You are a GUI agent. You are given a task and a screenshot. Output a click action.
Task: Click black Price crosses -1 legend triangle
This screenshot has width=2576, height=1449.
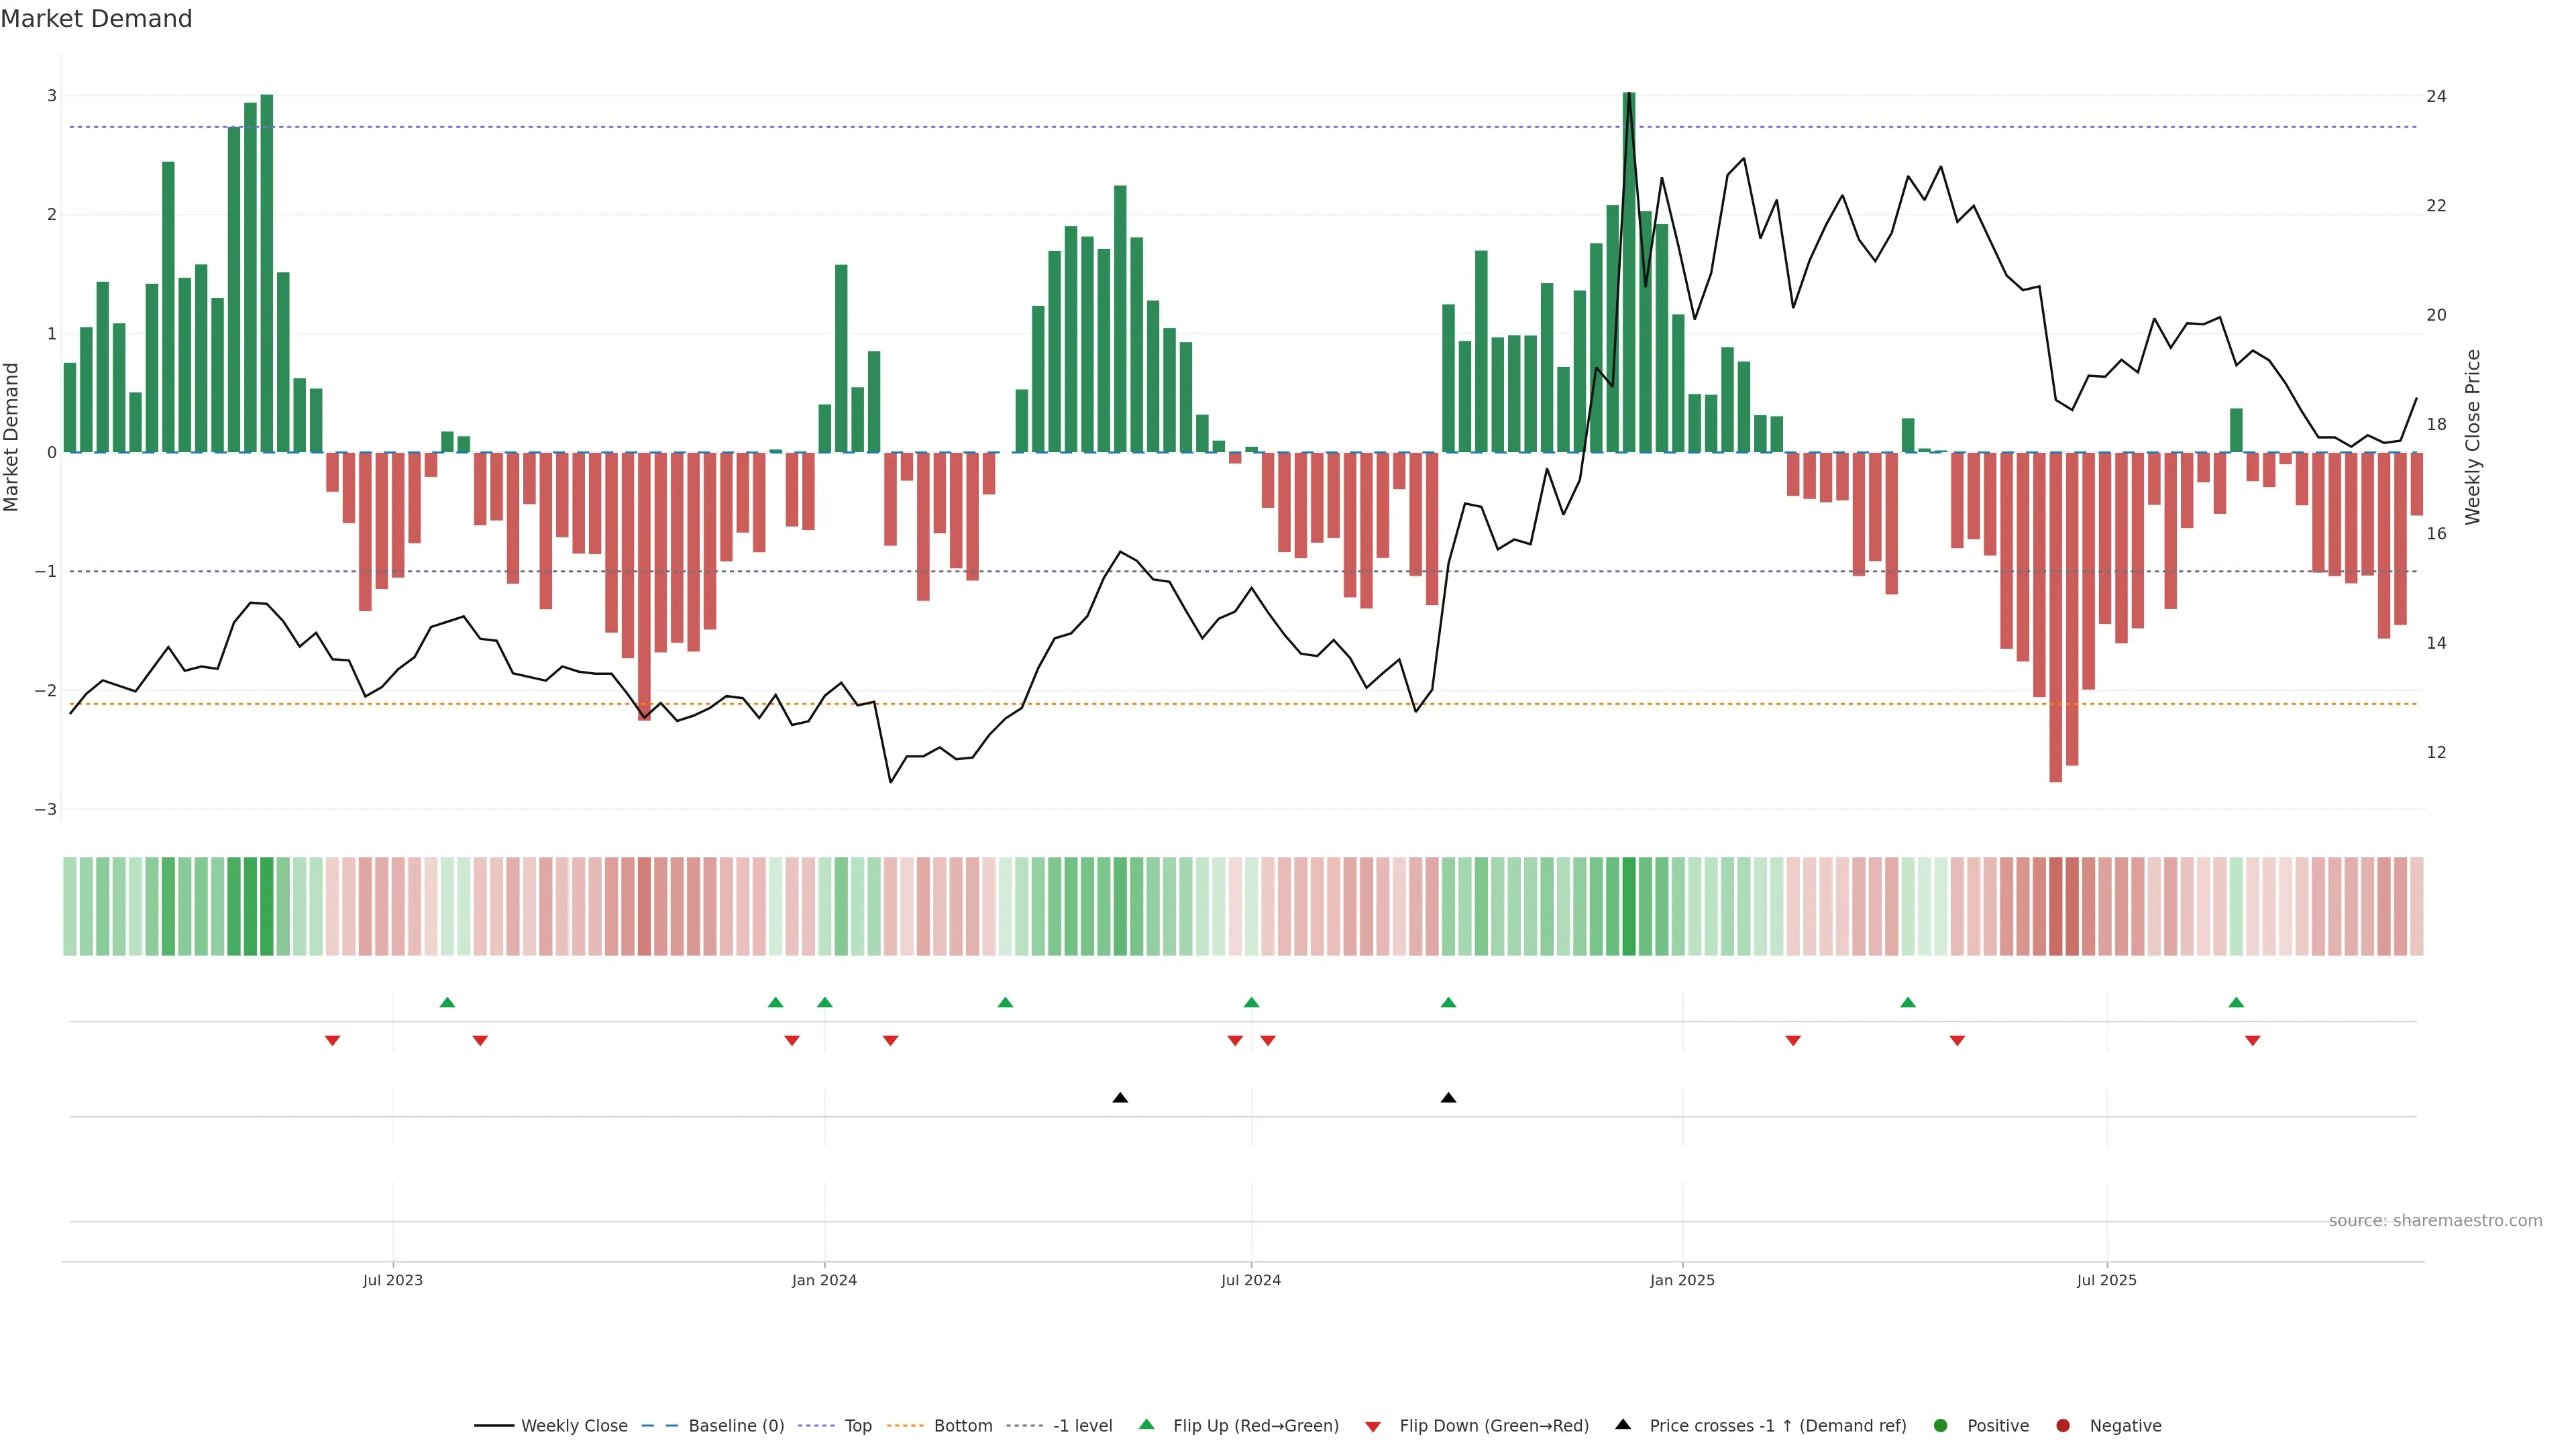coord(1623,1425)
